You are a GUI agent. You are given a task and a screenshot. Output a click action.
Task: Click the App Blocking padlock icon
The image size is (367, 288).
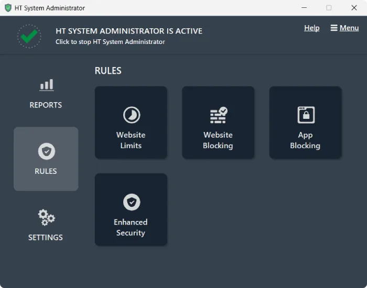point(306,115)
